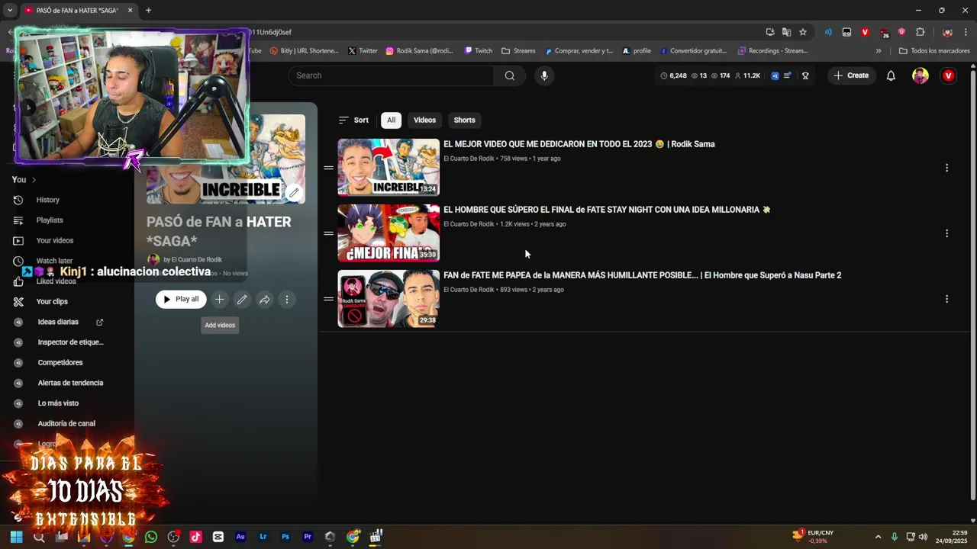This screenshot has width=977, height=549.
Task: Open WhatsApp from the taskbar
Action: (x=151, y=537)
